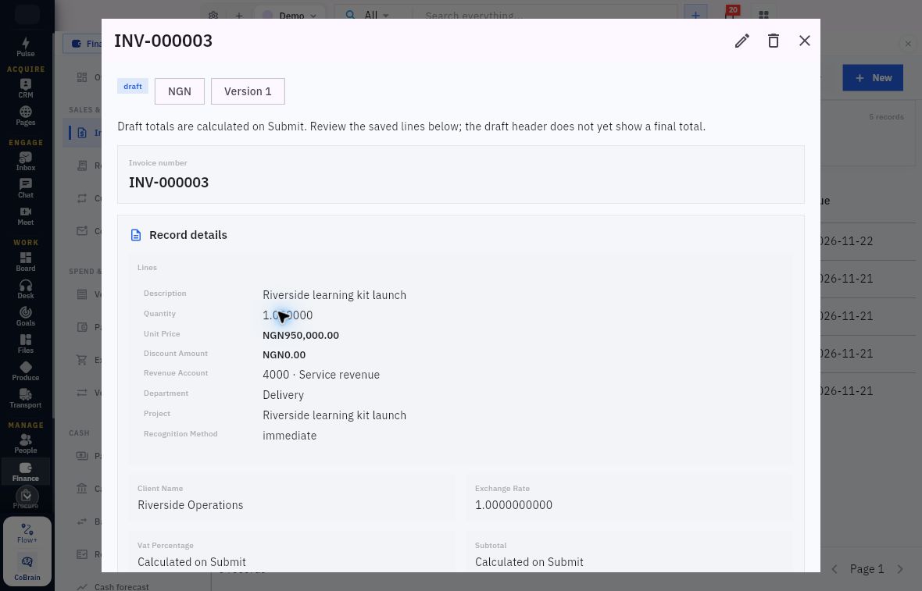Viewport: 922px width, 591px height.
Task: Open the Transport module
Action: tap(25, 398)
